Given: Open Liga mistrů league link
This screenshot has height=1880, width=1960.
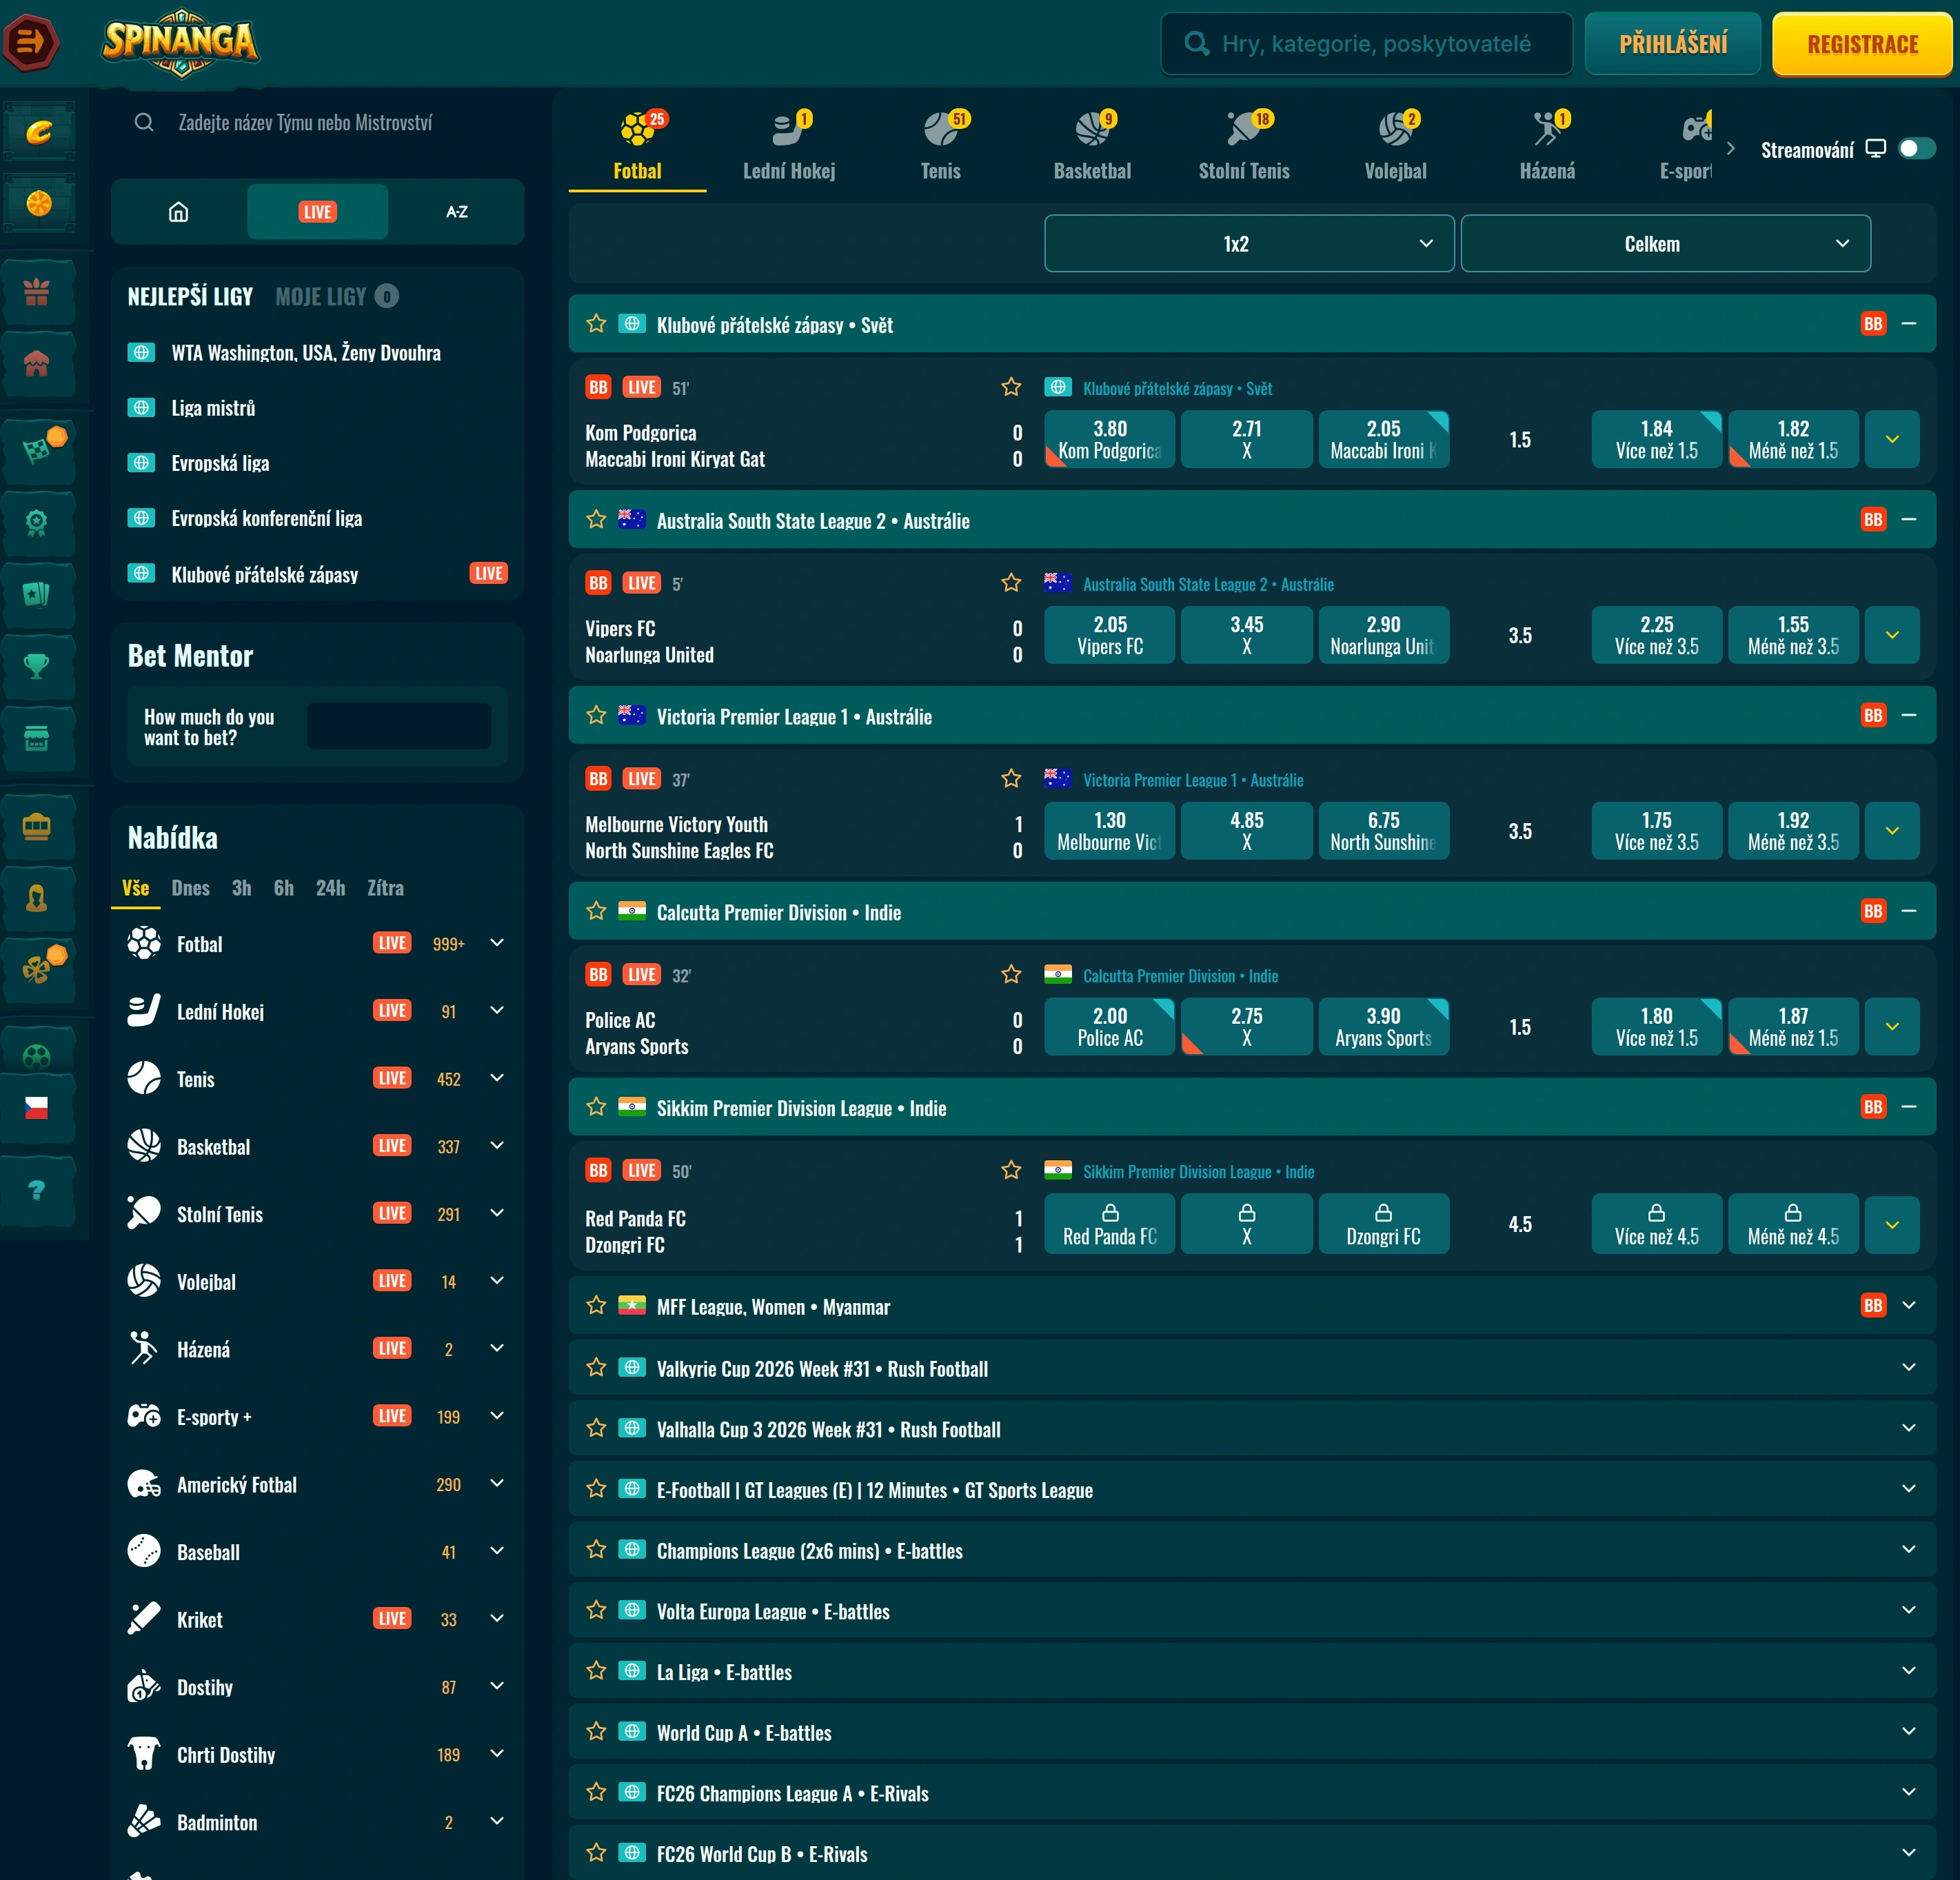Looking at the screenshot, I should (x=213, y=408).
